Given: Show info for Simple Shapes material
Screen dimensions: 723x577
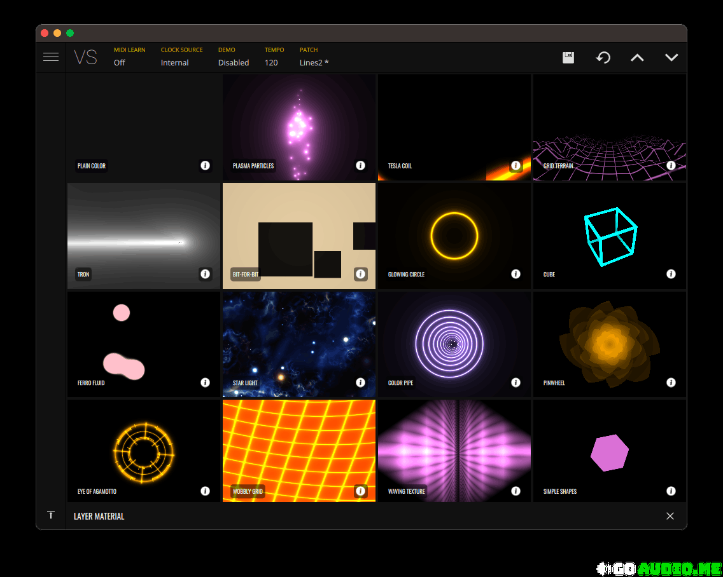Looking at the screenshot, I should click(671, 491).
